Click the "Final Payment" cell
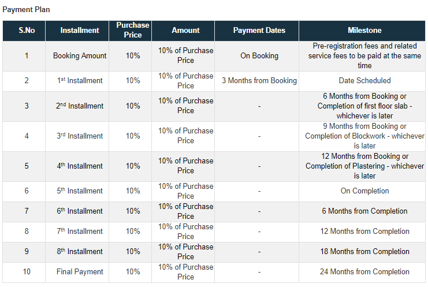Image resolution: width=428 pixels, height=287 pixels. [80, 272]
